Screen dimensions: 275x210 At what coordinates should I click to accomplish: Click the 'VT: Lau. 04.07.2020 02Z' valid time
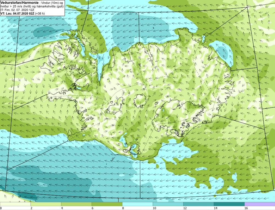tap(17, 13)
